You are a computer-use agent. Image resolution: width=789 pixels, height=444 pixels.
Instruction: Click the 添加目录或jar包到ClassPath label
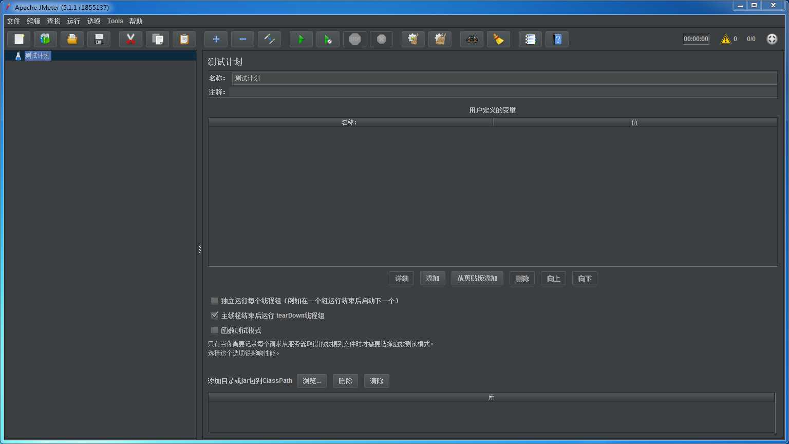[250, 381]
